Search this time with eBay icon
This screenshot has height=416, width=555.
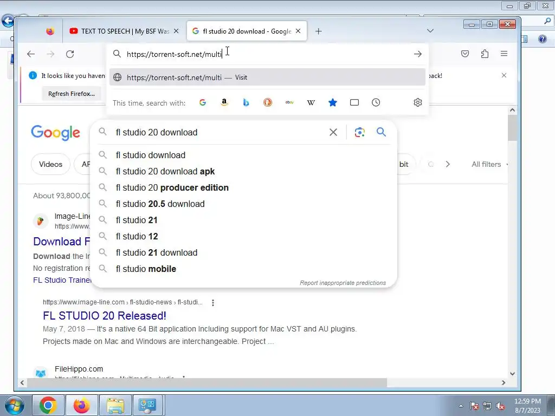pyautogui.click(x=289, y=102)
